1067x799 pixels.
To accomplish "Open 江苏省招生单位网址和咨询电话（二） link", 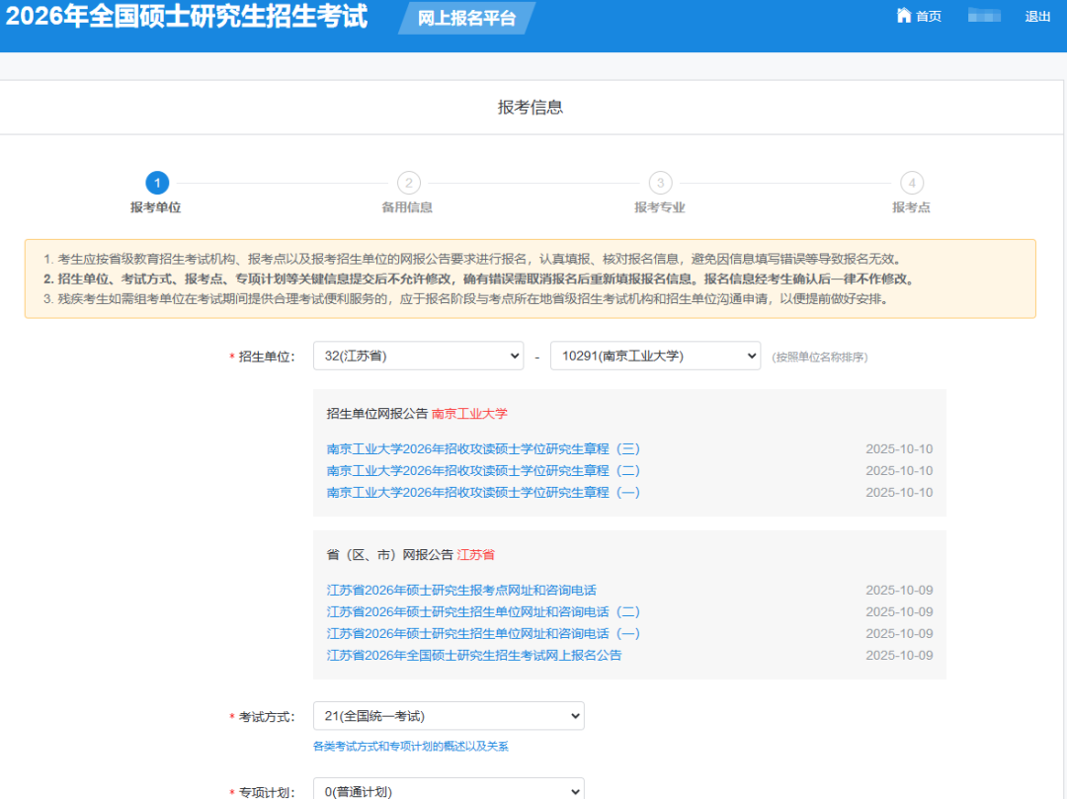I will (x=483, y=612).
